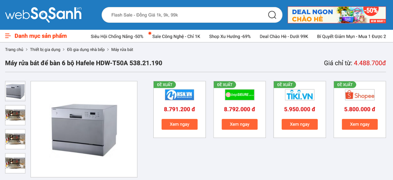Open Deal Chào Hè - Dưới 99K link
The image size is (393, 180).
[284, 36]
